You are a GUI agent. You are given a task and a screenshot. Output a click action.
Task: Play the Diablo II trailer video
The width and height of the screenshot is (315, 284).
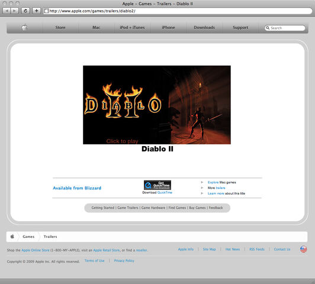coord(157,105)
